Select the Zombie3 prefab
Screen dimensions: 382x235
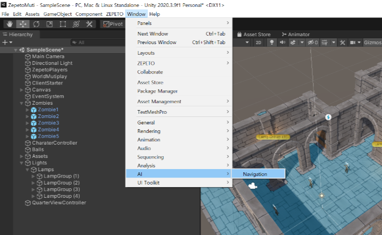click(x=48, y=123)
